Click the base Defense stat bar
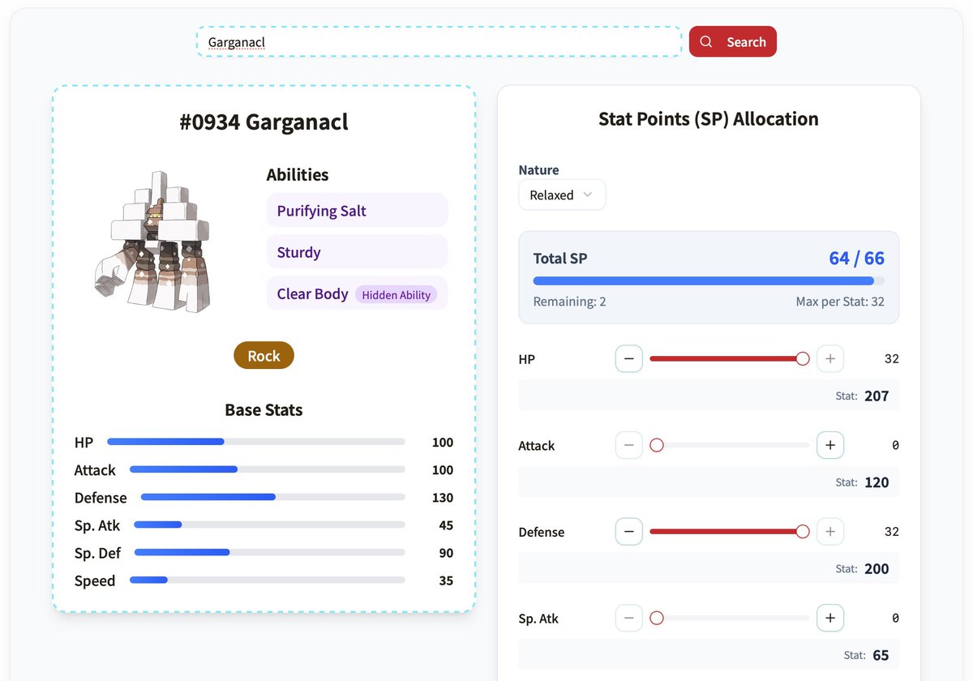 click(273, 497)
